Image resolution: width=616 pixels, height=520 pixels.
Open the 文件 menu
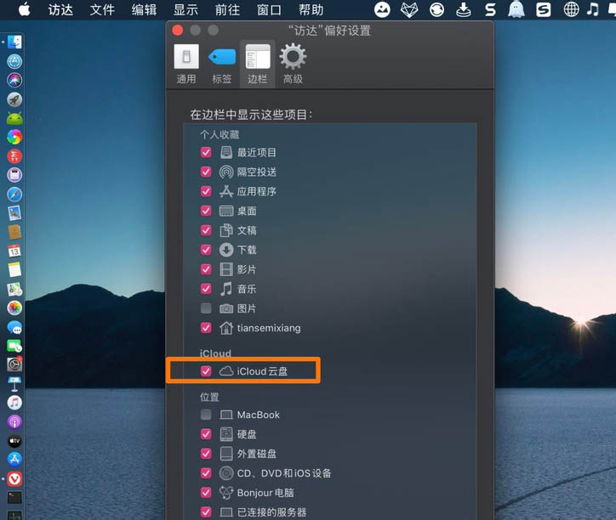[x=102, y=10]
